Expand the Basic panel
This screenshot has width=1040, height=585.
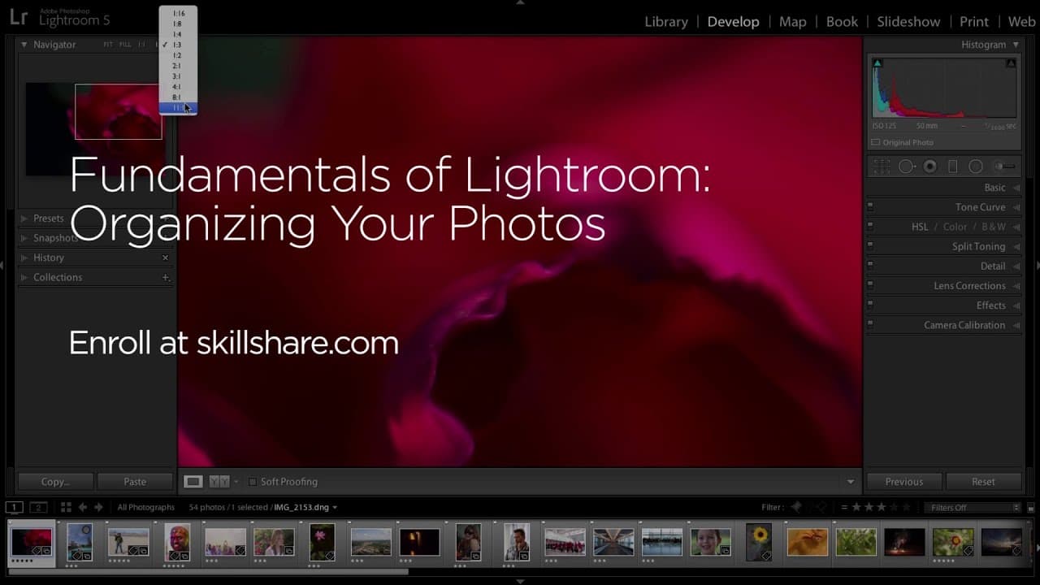tap(1016, 188)
